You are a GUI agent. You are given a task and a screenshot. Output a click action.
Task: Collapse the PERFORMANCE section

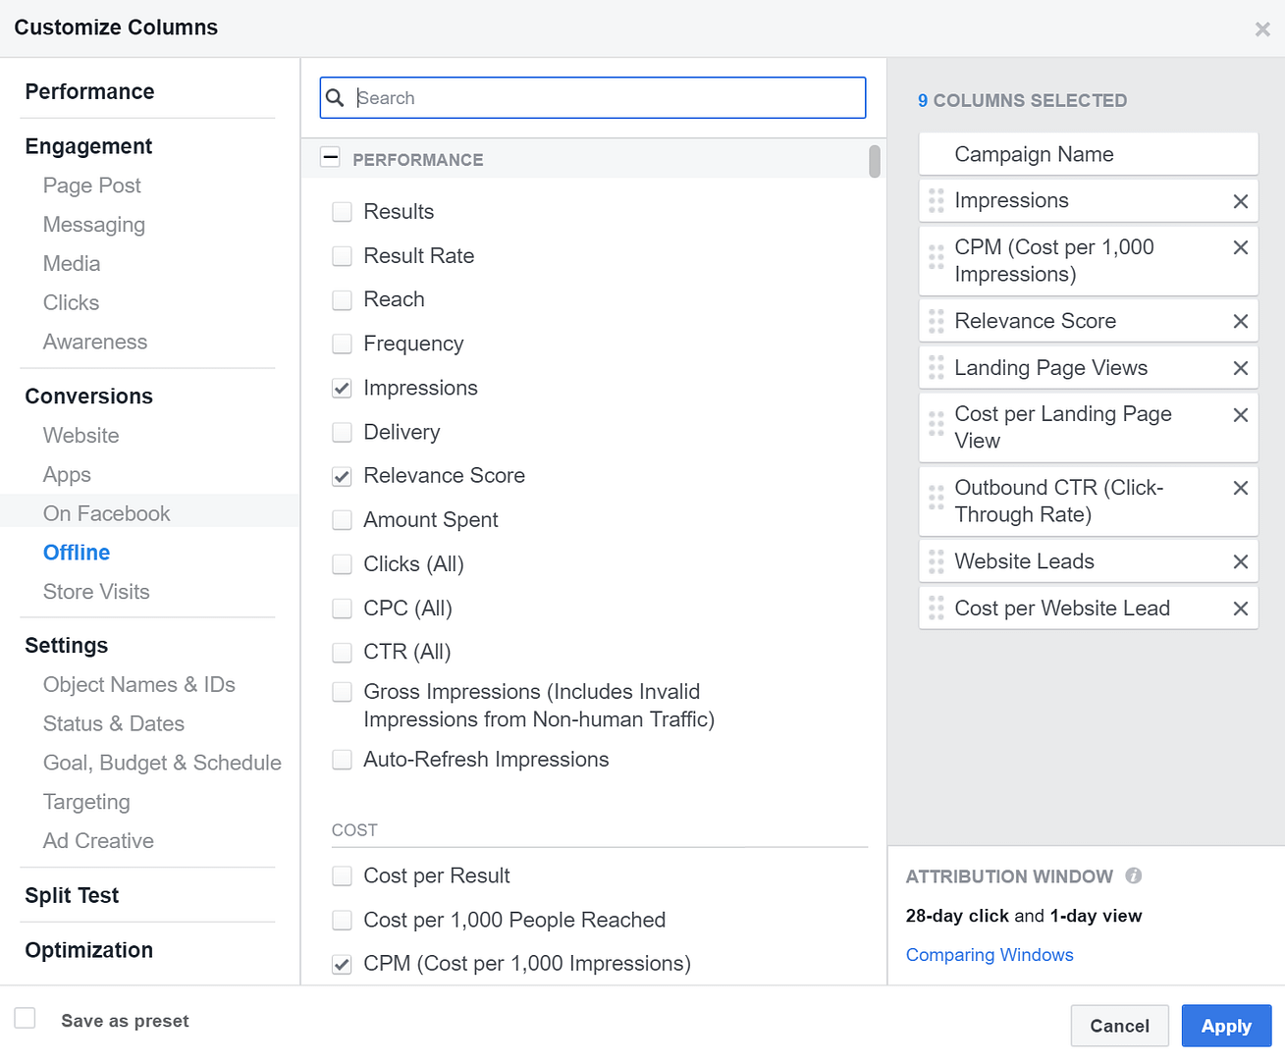(330, 155)
